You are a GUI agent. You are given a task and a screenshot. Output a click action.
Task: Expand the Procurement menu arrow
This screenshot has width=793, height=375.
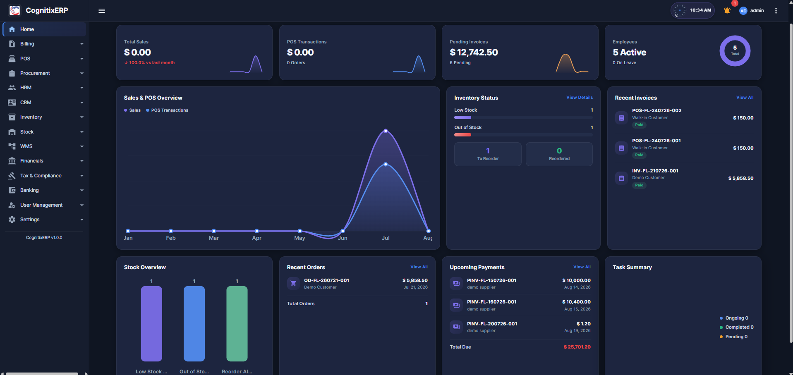[82, 73]
